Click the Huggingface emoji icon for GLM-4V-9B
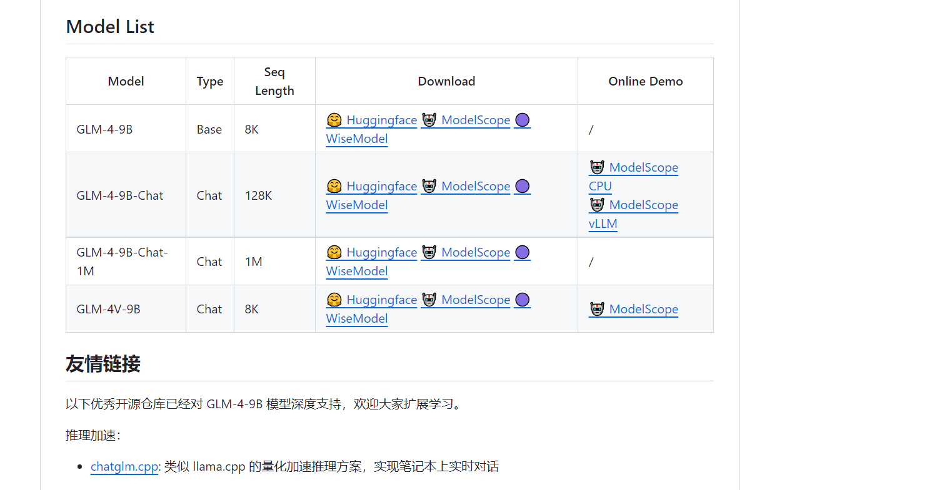The height and width of the screenshot is (490, 937). [334, 300]
